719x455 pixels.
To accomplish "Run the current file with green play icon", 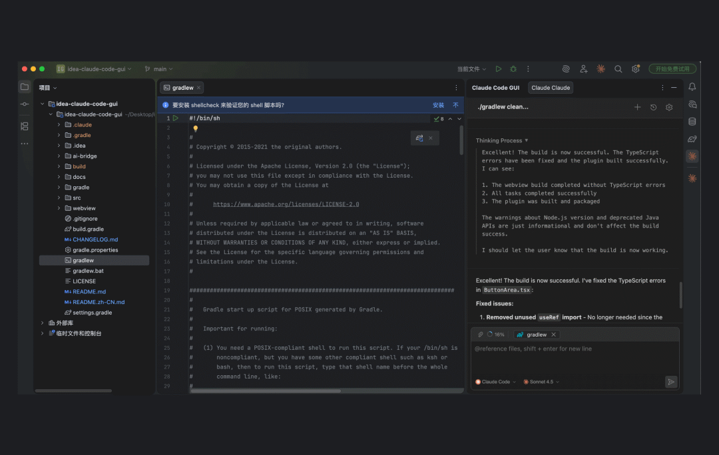I will point(499,69).
